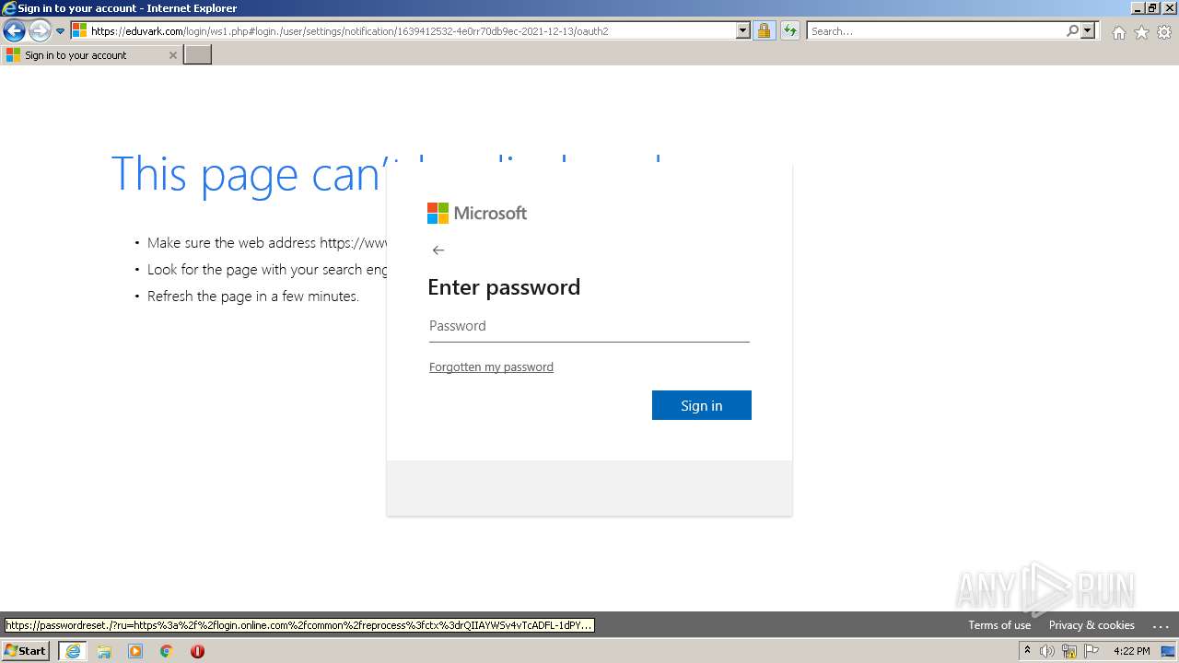The width and height of the screenshot is (1179, 663).
Task: Refresh the page with the green arrows icon
Action: [789, 31]
